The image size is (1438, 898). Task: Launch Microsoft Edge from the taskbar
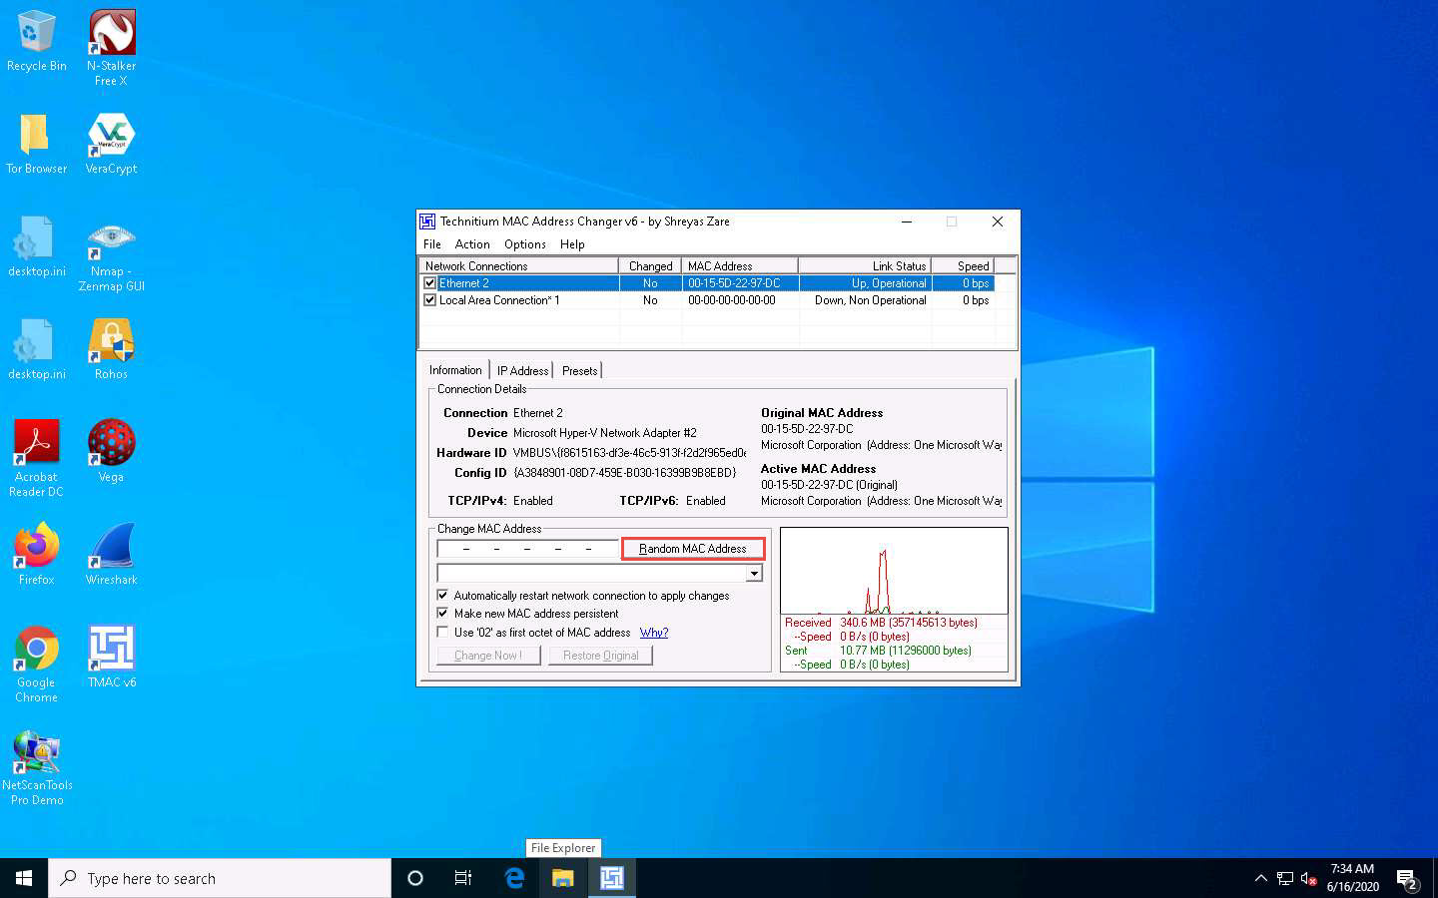[x=514, y=878]
